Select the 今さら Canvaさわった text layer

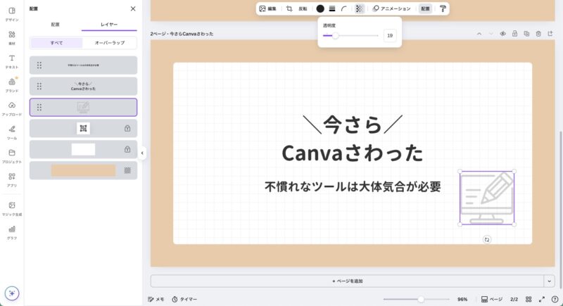tap(83, 86)
